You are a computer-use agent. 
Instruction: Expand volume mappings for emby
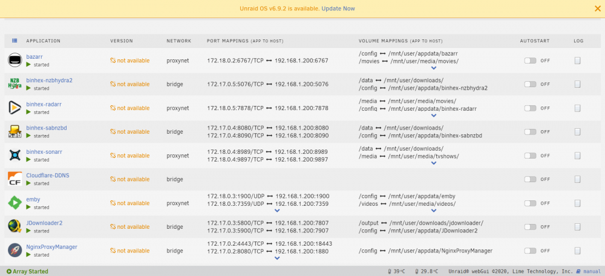coord(434,211)
